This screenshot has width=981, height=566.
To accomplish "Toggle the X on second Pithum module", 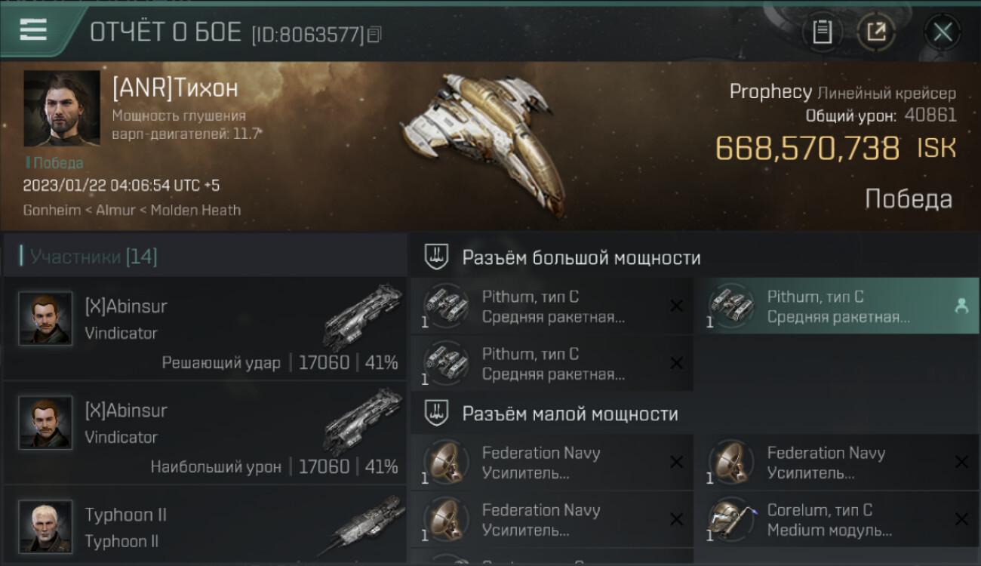I will click(677, 363).
